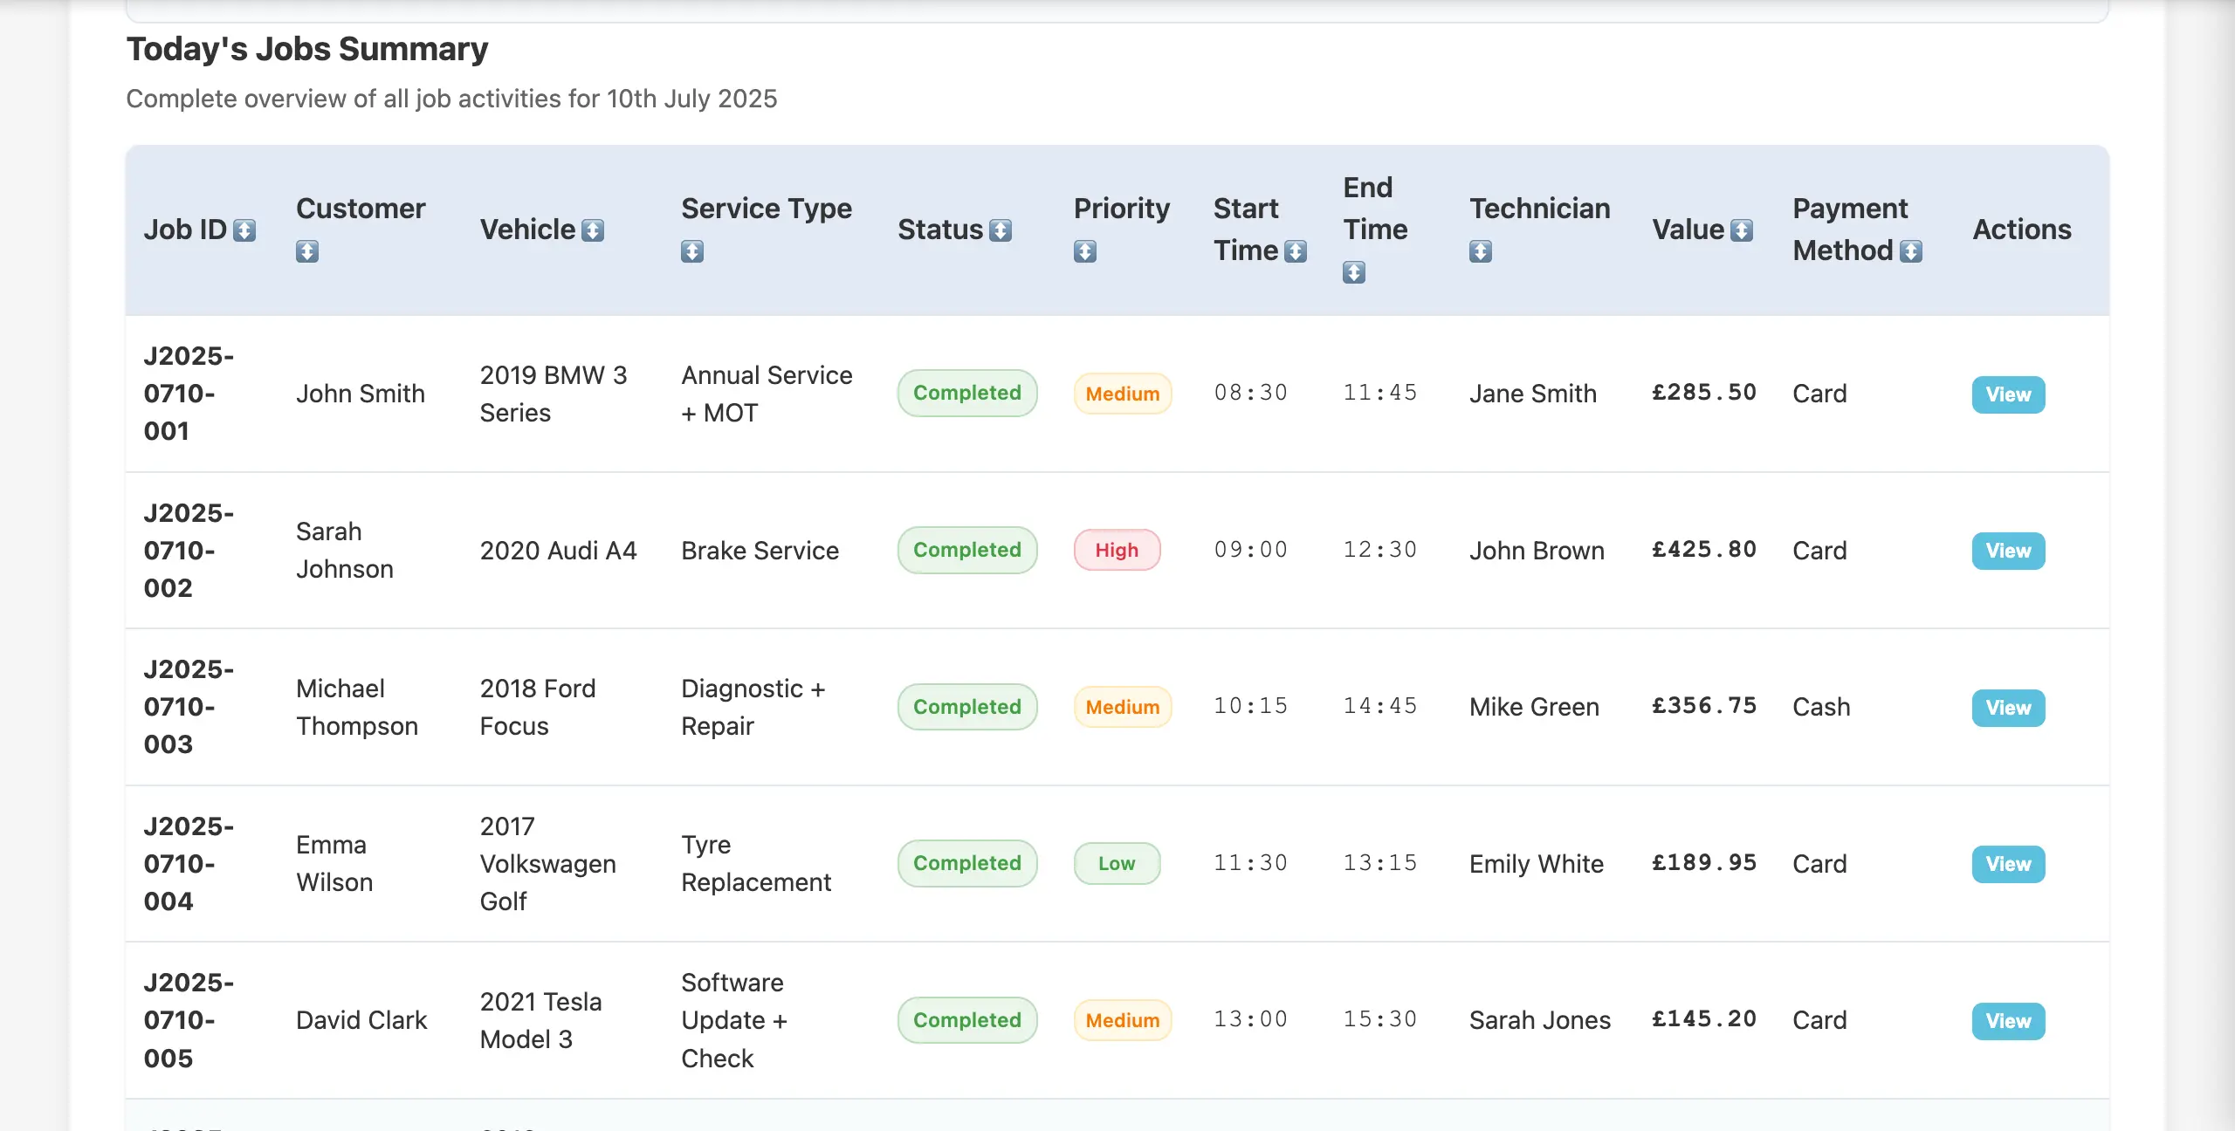Click Completed badge for John Smith
The image size is (2235, 1131).
point(967,394)
